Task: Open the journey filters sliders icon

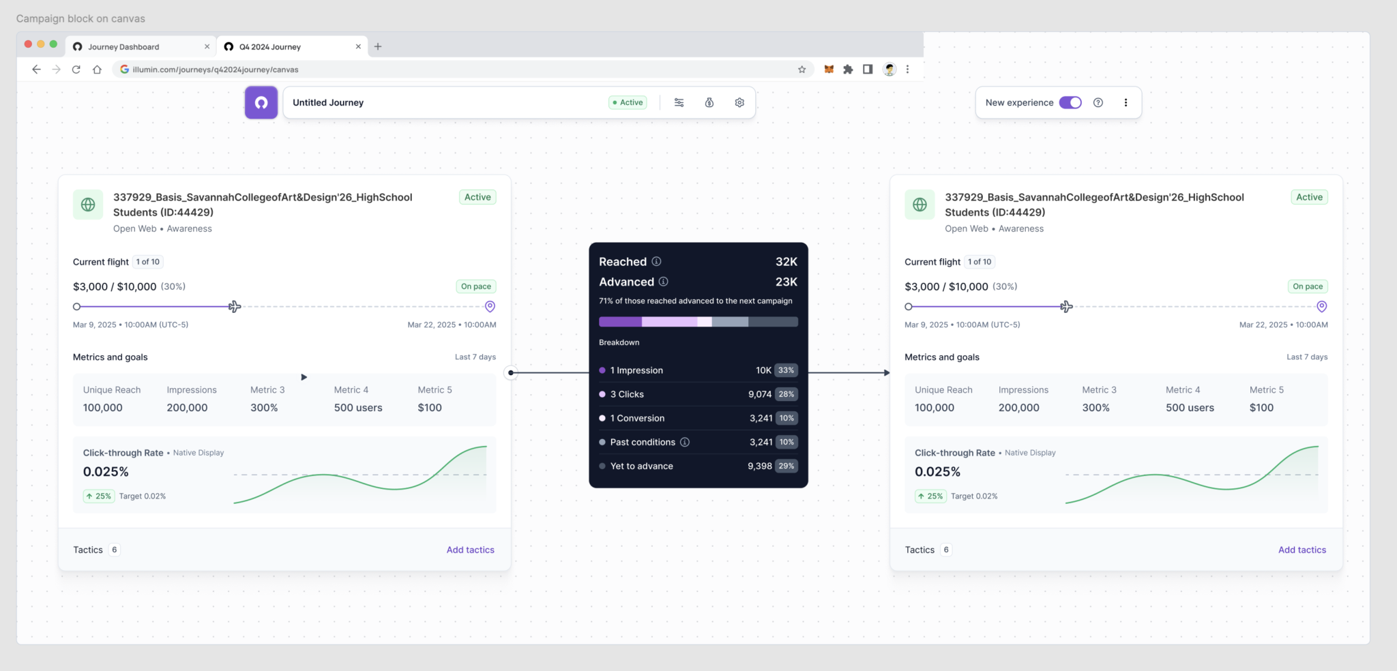Action: (x=679, y=102)
